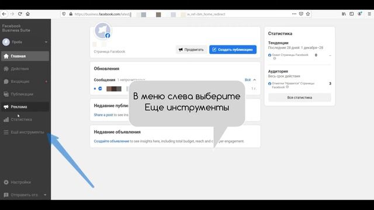The height and width of the screenshot is (210, 374).
Task: Open Публикации in the left menu
Action: point(25,94)
